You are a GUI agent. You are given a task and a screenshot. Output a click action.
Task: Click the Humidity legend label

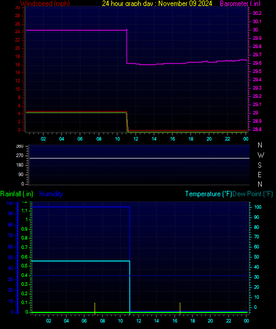[x=51, y=194]
